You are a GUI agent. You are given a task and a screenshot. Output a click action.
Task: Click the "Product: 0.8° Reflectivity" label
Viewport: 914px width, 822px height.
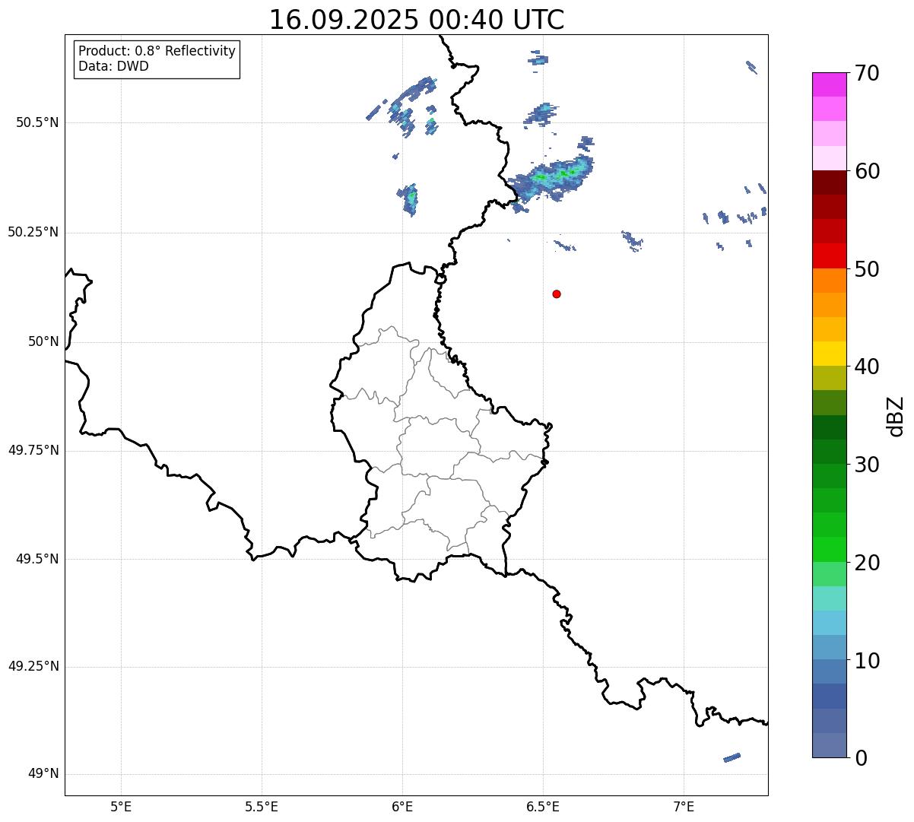[x=157, y=51]
